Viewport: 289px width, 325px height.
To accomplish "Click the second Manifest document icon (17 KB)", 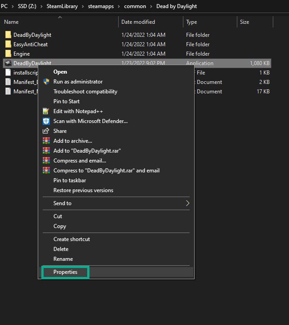I will point(8,92).
